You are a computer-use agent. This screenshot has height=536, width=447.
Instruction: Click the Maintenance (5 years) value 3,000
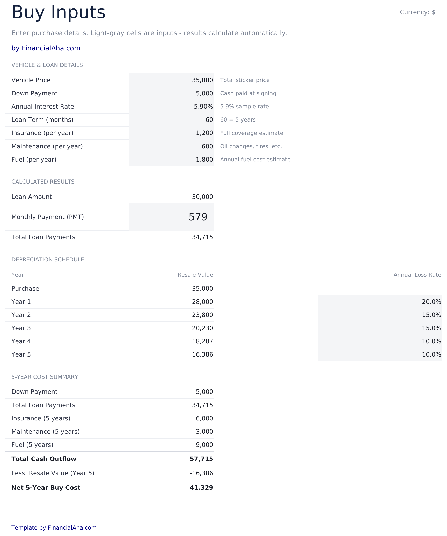pyautogui.click(x=204, y=432)
